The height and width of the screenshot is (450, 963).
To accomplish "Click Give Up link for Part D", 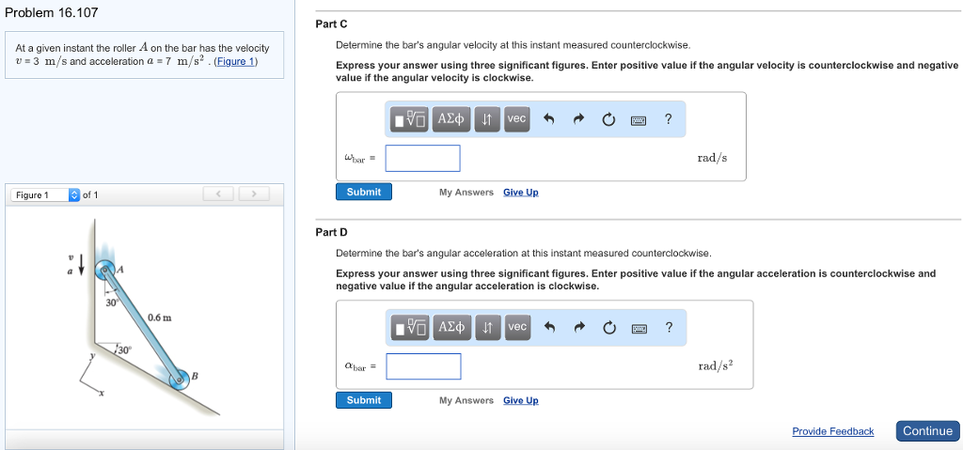I will coord(521,400).
